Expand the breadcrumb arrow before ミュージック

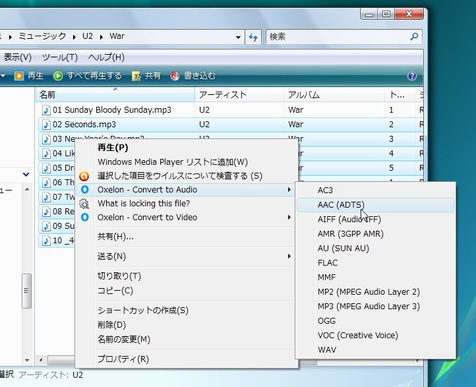pyautogui.click(x=11, y=37)
